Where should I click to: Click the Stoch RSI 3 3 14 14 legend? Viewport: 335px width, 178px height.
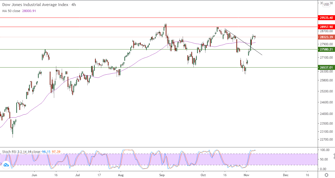(x=21, y=152)
